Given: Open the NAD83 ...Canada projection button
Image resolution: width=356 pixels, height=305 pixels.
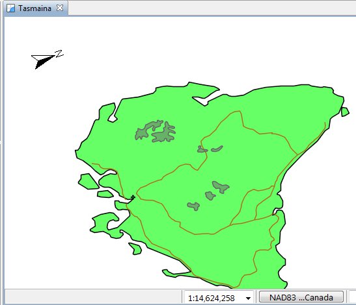Looking at the screenshot, I should coord(301,297).
